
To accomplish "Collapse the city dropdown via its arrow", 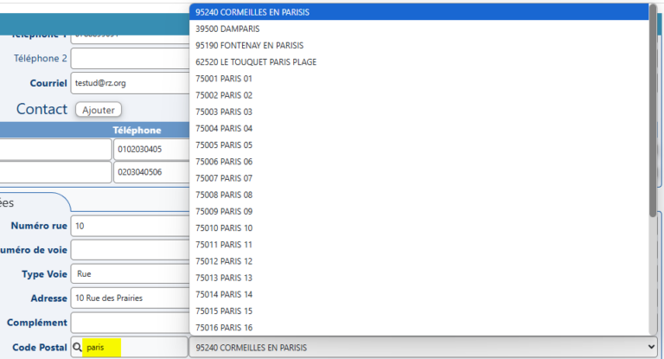I will click(x=651, y=347).
